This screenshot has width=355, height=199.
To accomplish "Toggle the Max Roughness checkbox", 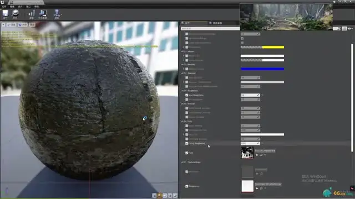I will pos(187,95).
